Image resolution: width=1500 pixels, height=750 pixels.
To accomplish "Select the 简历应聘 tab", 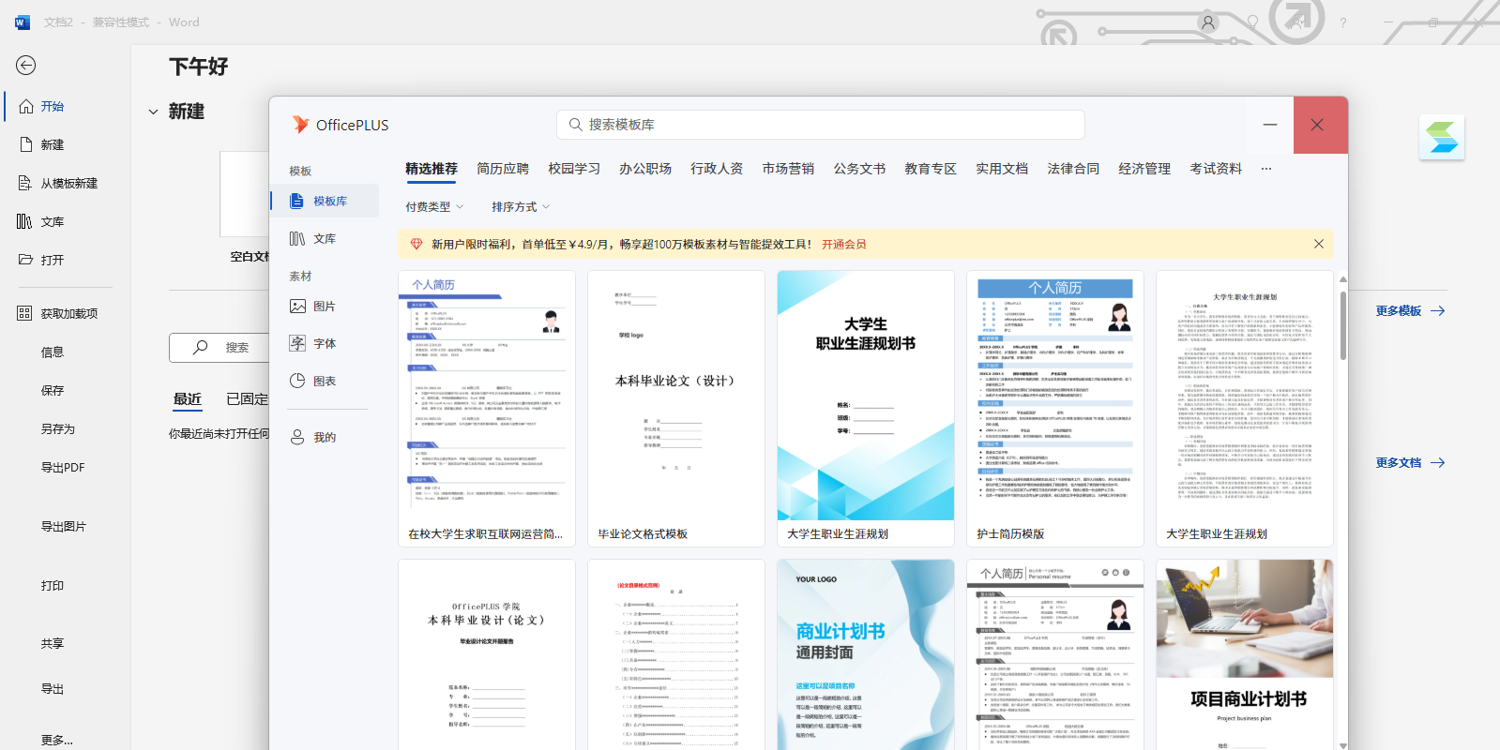I will (503, 169).
